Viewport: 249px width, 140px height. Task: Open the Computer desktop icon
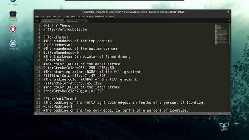pos(13,2)
